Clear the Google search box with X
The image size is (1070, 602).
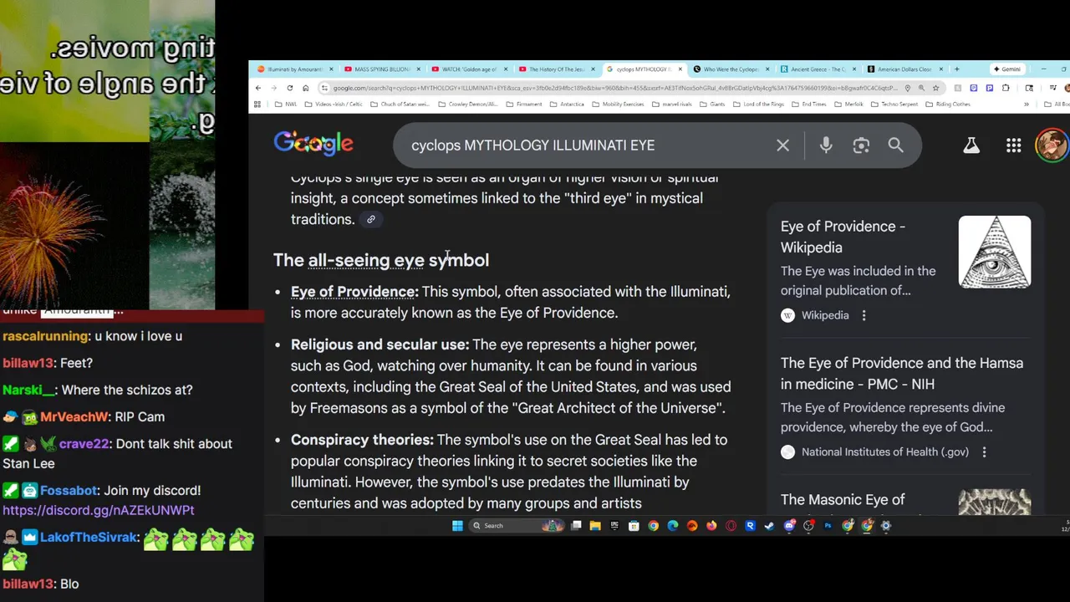(x=782, y=145)
